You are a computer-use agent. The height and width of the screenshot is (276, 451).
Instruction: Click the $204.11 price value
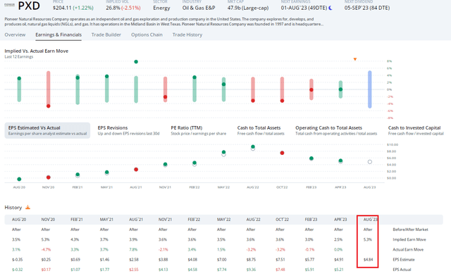62,8
